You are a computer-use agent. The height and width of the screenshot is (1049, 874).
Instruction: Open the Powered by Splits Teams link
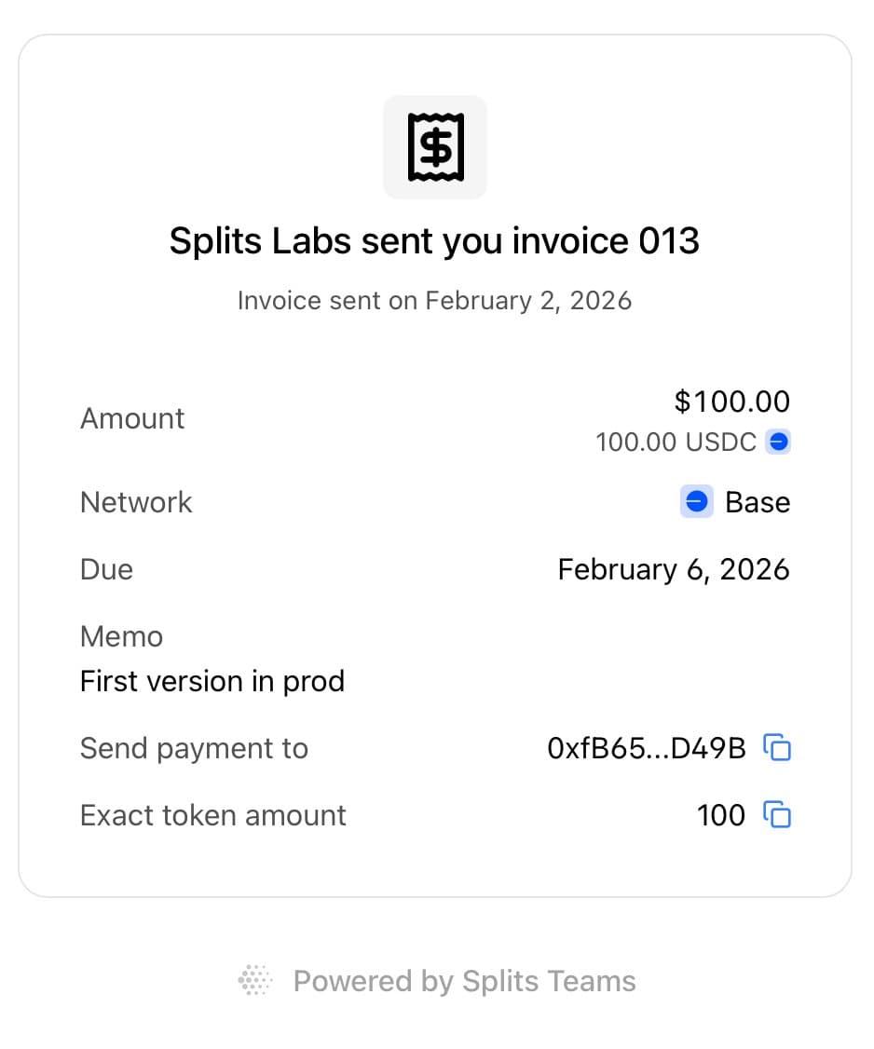point(464,981)
